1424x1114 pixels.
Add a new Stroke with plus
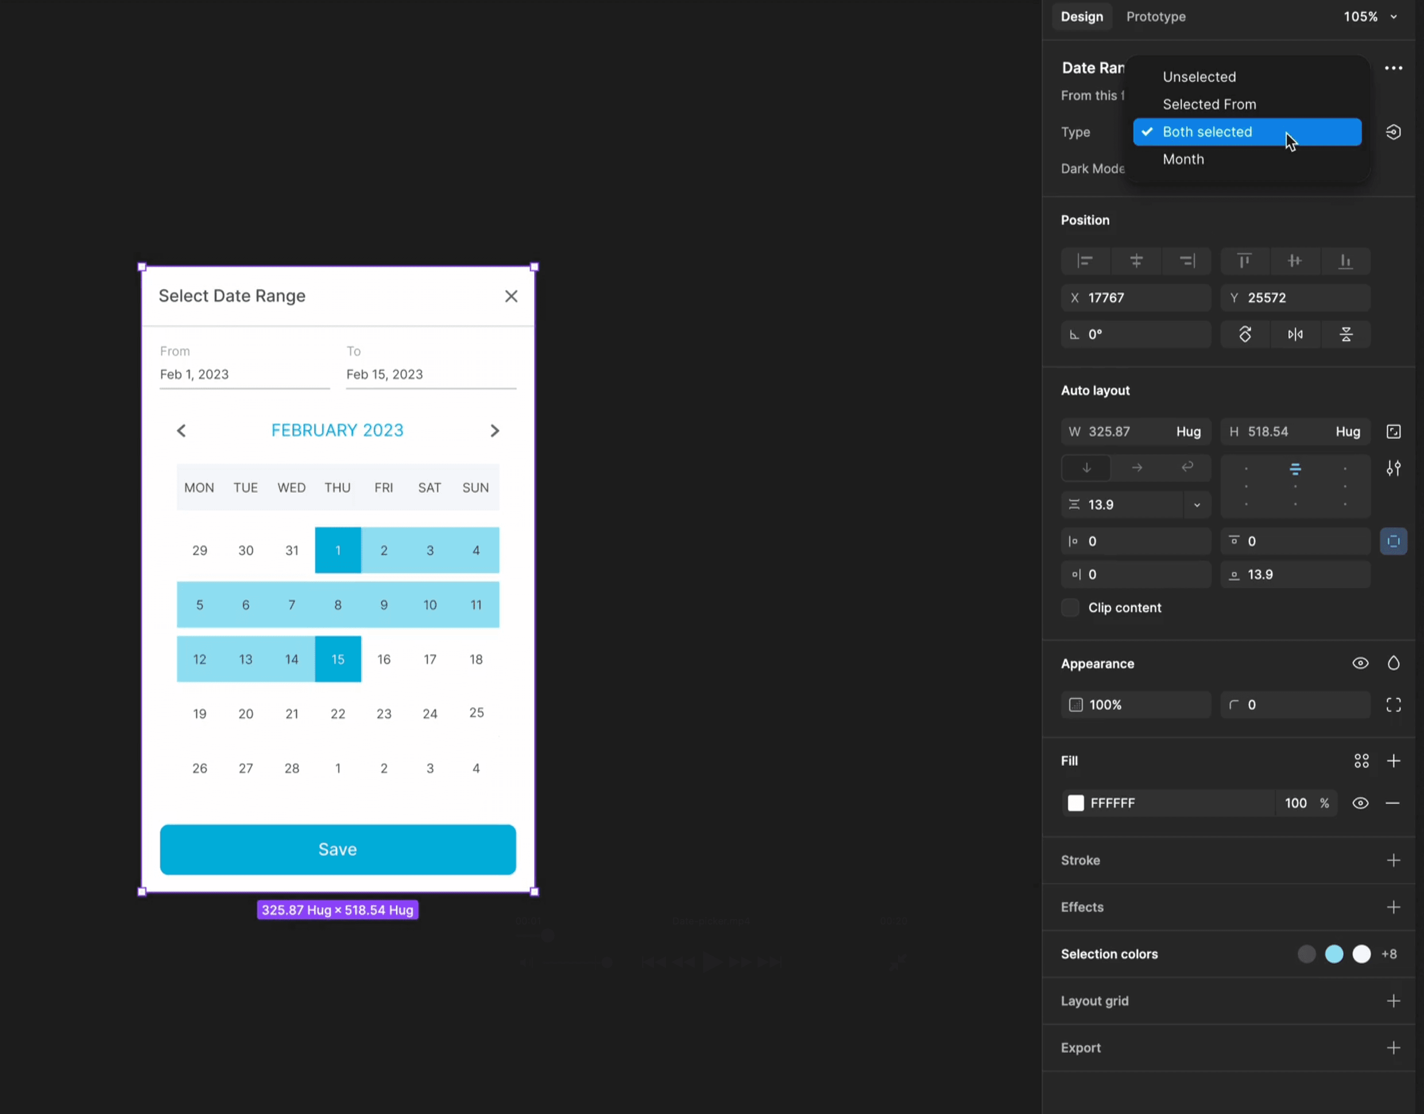1393,860
